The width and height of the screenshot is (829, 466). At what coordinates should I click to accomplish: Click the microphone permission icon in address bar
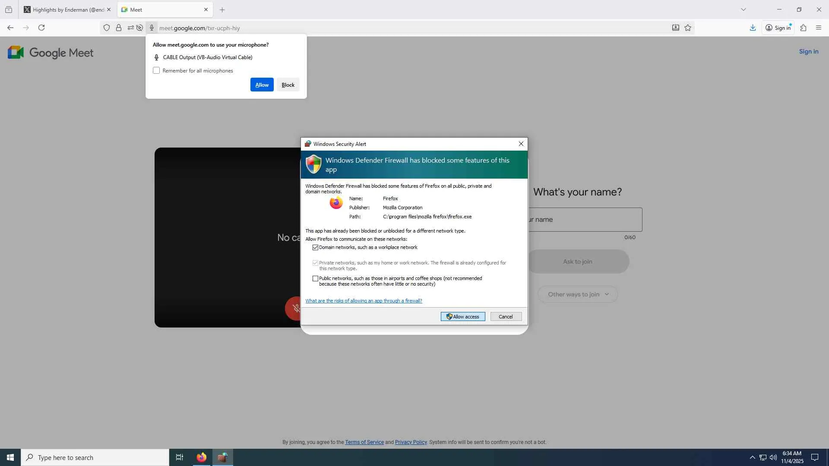coord(152,28)
